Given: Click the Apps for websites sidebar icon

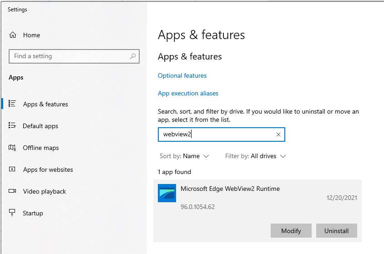Looking at the screenshot, I should (x=12, y=169).
